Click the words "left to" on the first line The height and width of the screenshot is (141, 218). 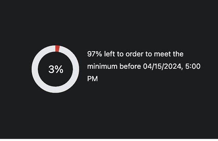114,54
